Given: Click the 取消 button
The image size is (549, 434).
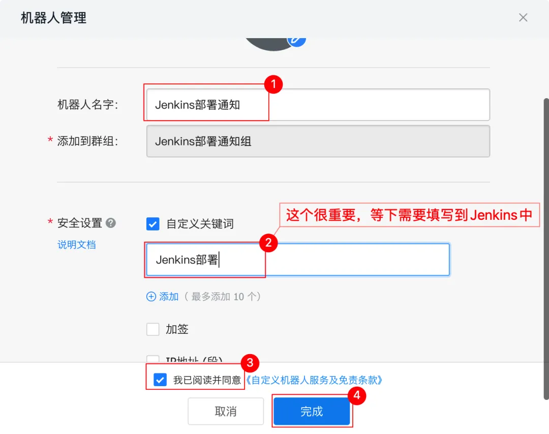Looking at the screenshot, I should tap(226, 411).
